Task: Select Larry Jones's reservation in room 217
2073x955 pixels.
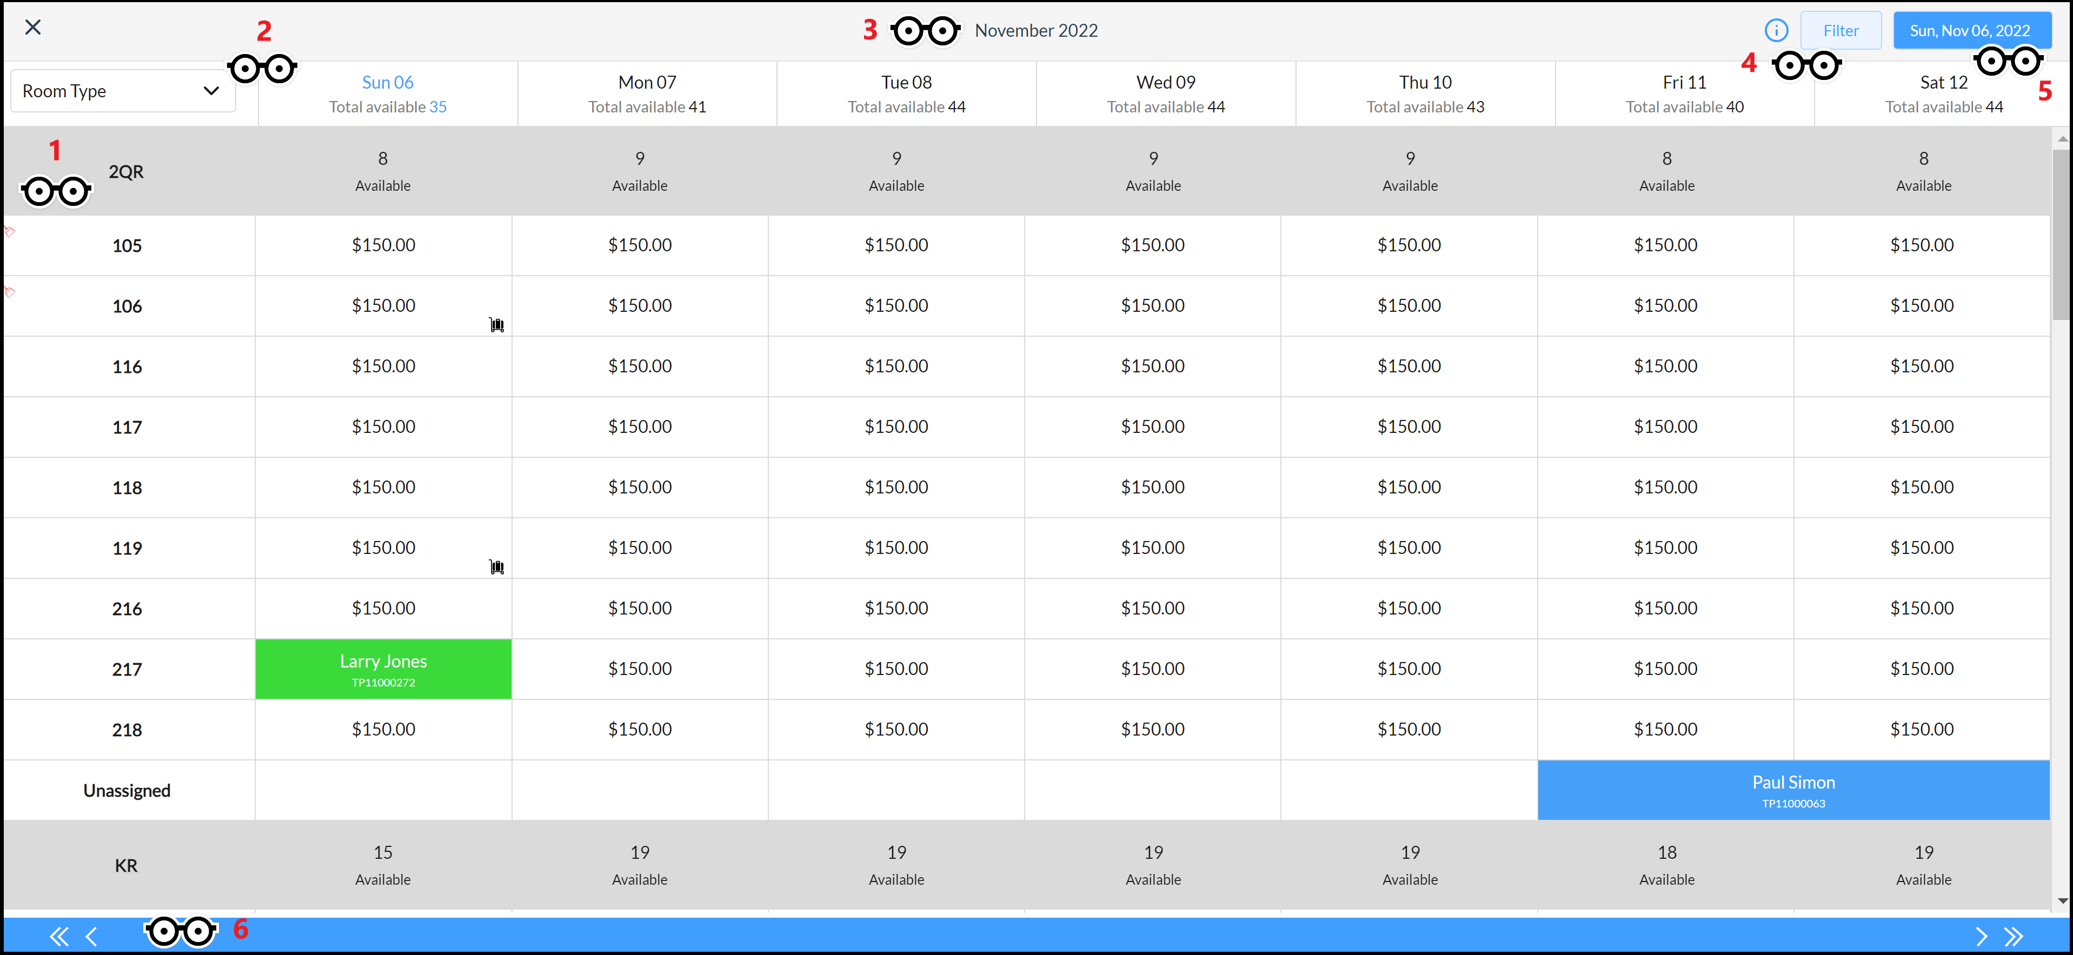Action: click(383, 669)
